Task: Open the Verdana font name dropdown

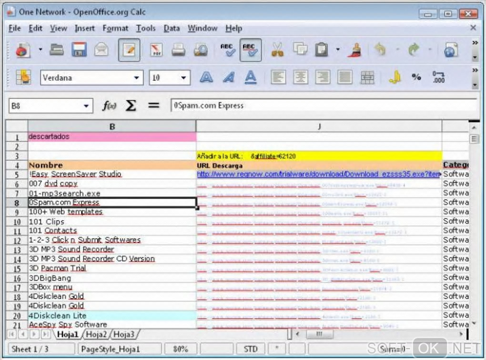Action: tap(136, 78)
